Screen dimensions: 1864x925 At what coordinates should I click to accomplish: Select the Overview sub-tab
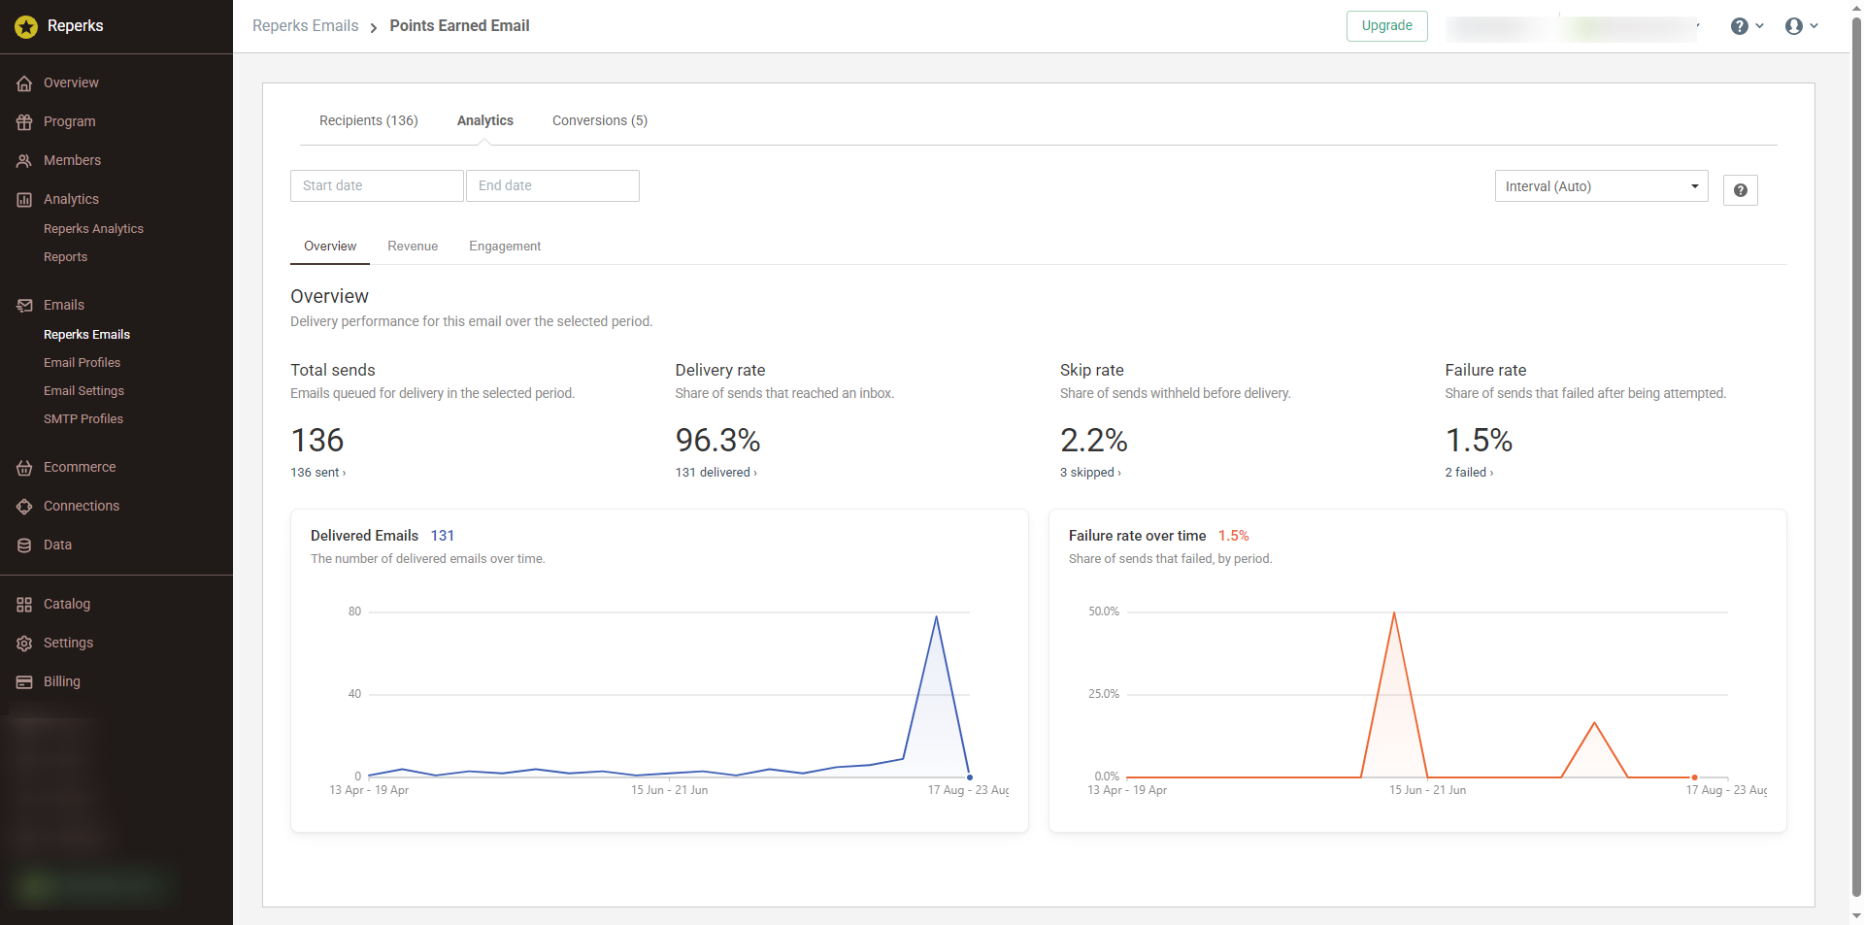(330, 247)
